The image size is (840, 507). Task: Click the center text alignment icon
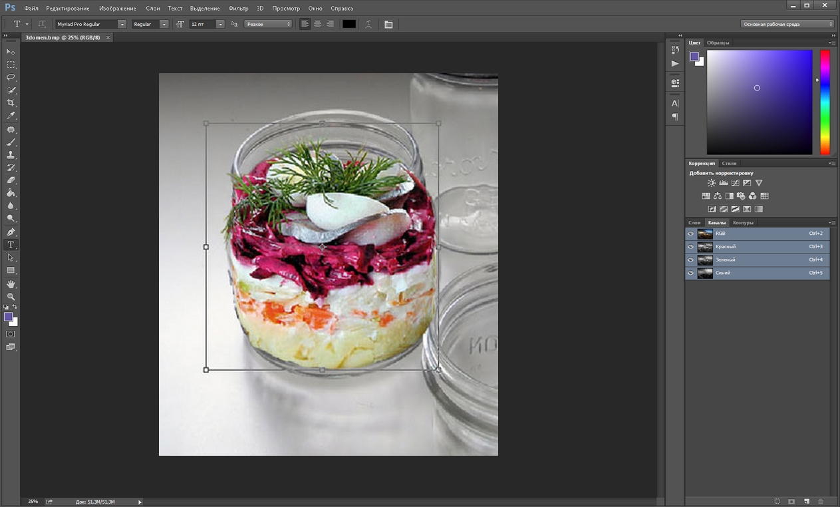coord(317,24)
